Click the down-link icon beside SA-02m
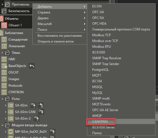 [33, 105]
